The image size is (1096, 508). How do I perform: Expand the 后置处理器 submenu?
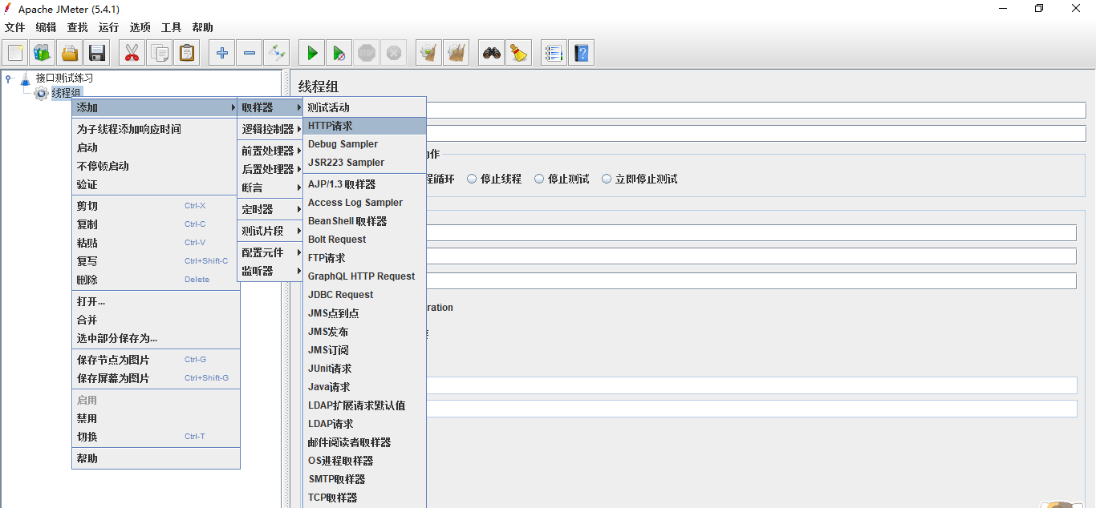coord(270,169)
